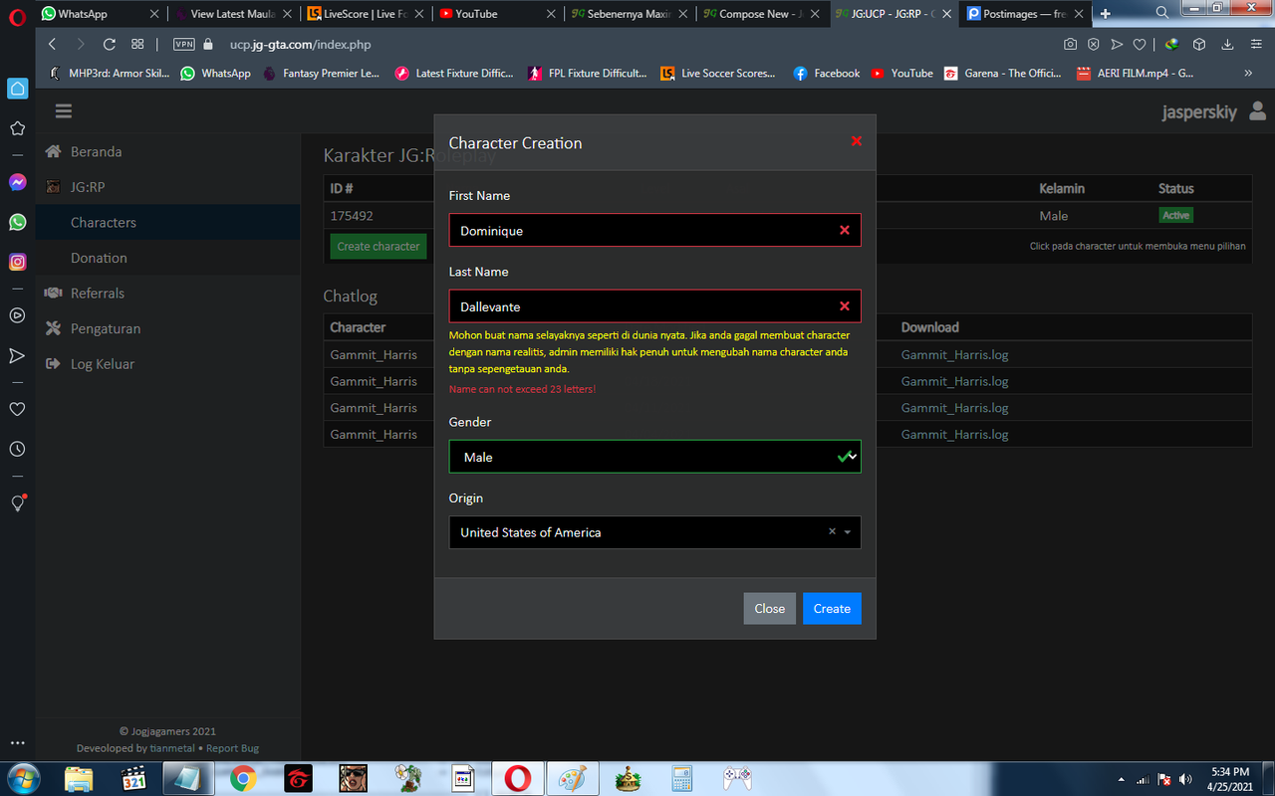
Task: Open Instagram in the Opera sidebar
Action: coord(17,262)
